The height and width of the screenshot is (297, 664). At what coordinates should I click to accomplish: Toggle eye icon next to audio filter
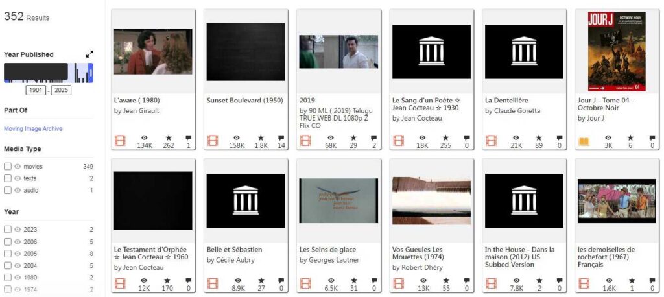pyautogui.click(x=18, y=190)
